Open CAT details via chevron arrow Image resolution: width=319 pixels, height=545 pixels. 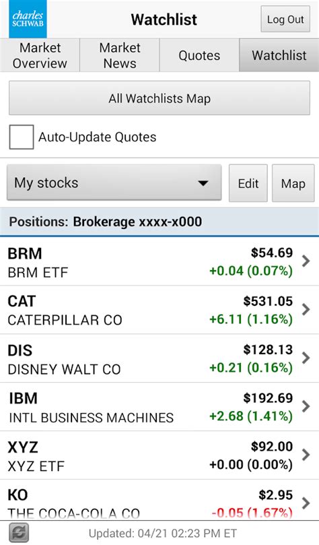tap(306, 309)
